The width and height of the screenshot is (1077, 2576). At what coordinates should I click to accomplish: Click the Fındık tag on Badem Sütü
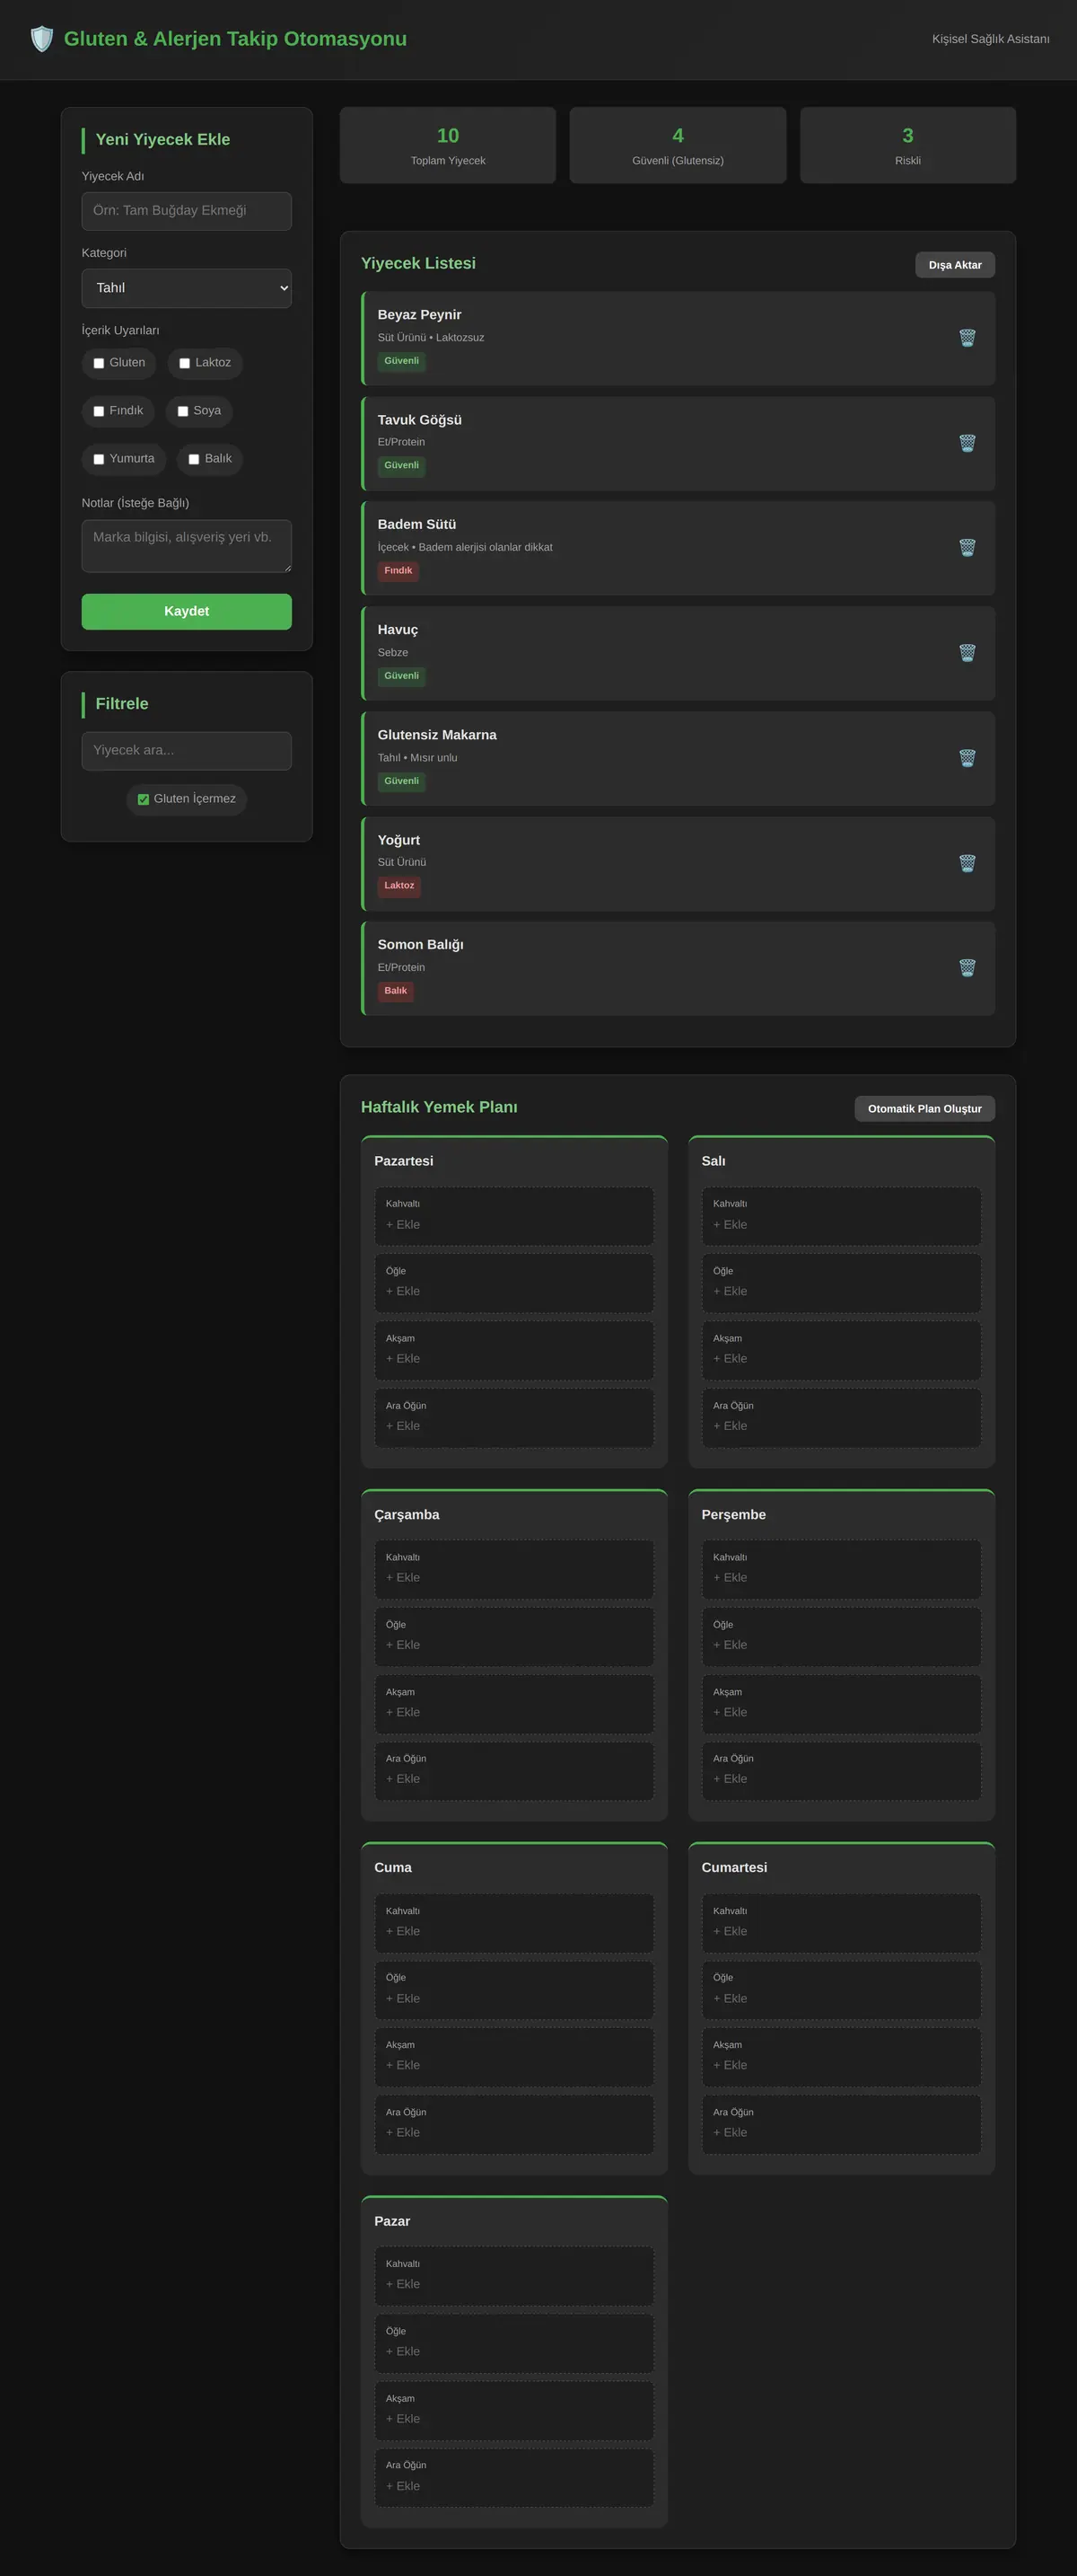[398, 571]
